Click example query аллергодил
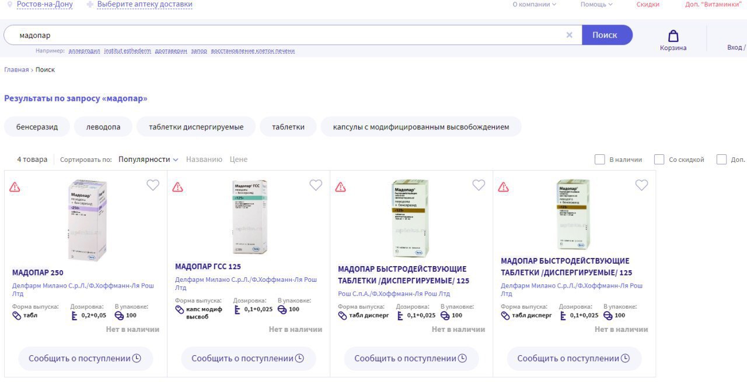The height and width of the screenshot is (382, 747). [x=84, y=51]
